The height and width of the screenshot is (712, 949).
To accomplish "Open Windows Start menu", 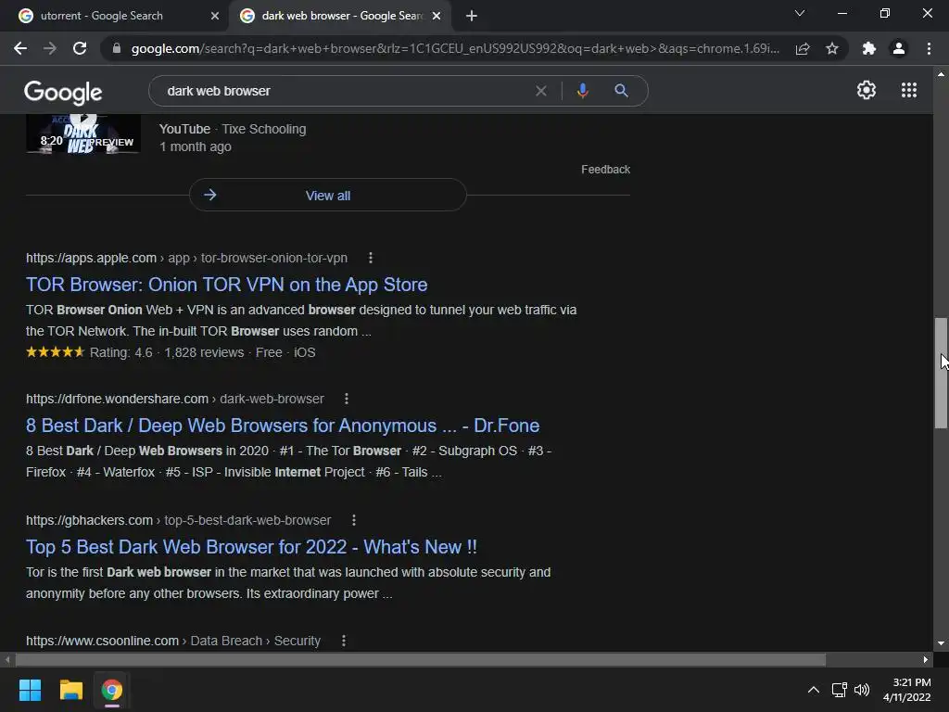I will click(30, 690).
